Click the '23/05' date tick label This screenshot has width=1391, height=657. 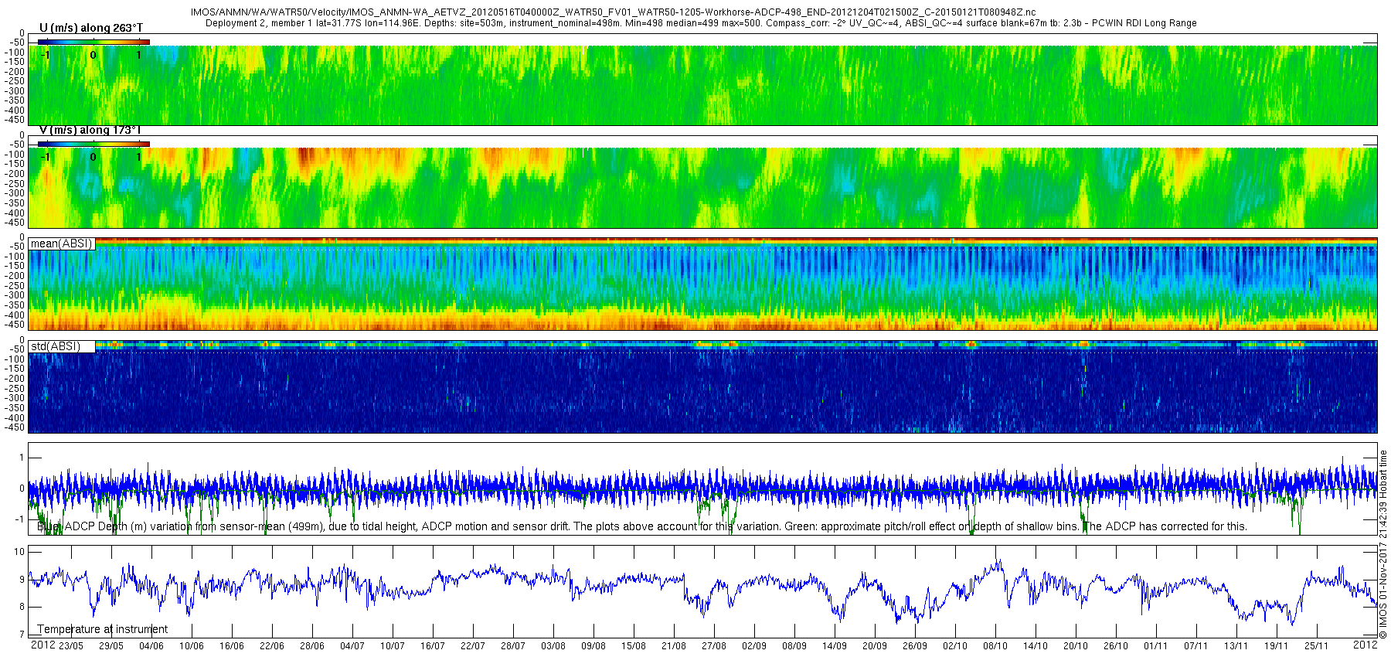(71, 646)
